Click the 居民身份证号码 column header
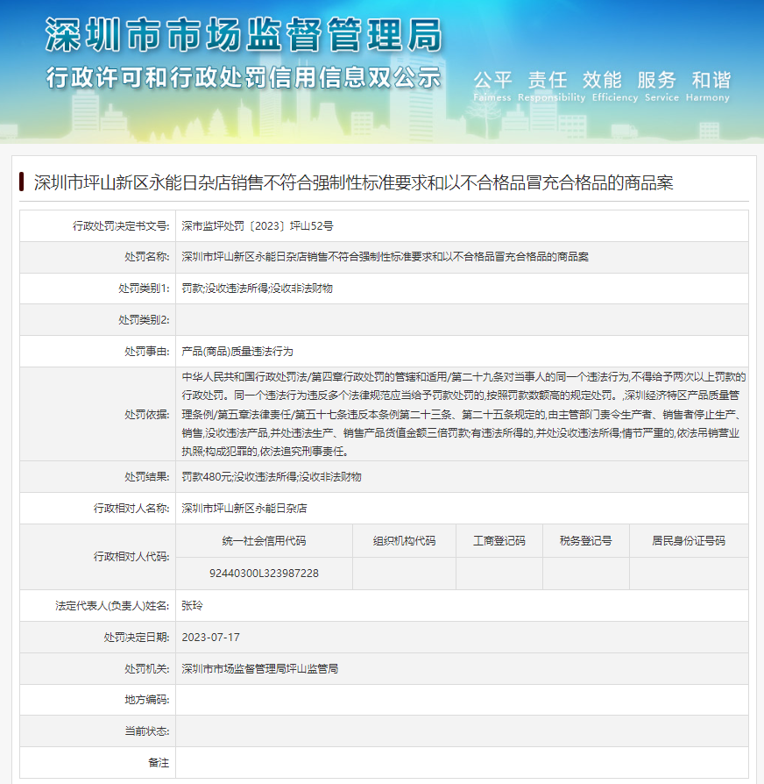 tap(689, 541)
